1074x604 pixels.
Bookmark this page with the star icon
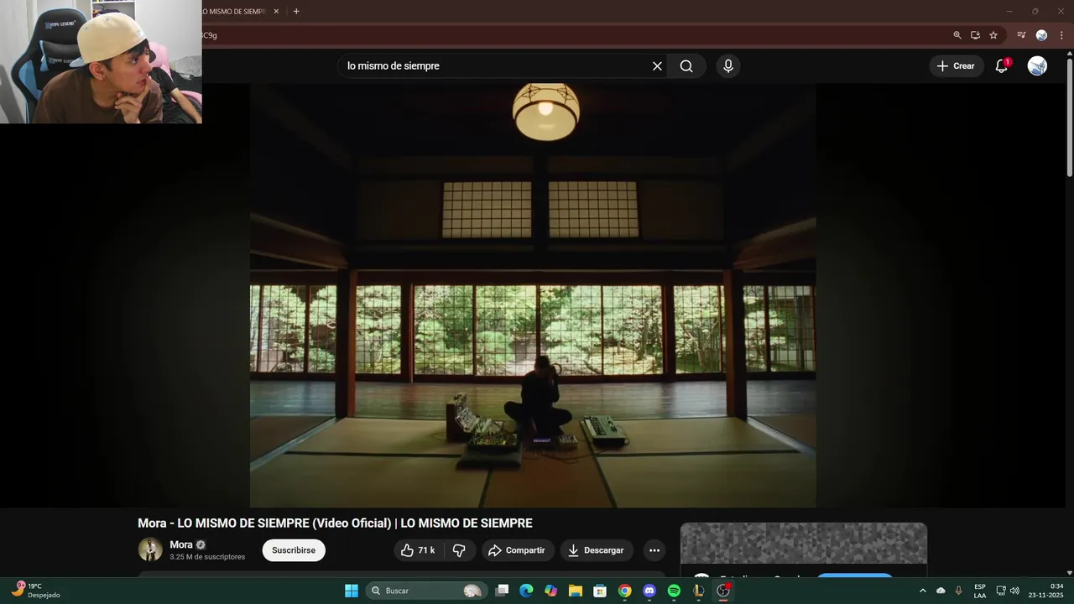pos(993,35)
